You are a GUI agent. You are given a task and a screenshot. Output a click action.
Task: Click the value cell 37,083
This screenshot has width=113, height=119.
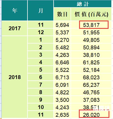[91, 100]
